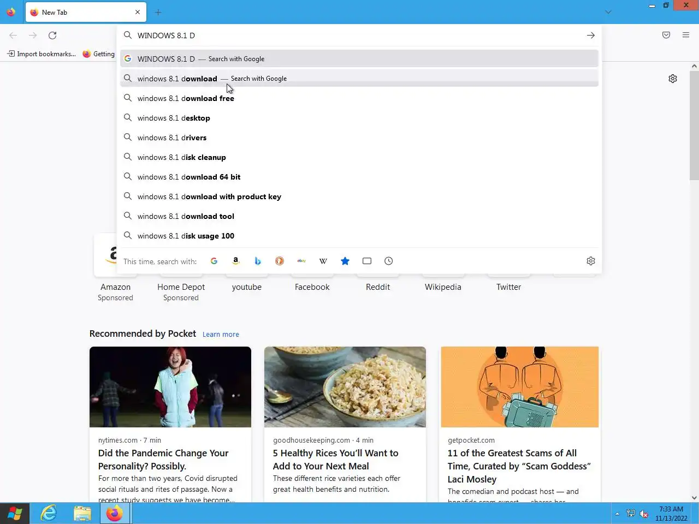Open '11 of the Greatest Scams' title
699x524 pixels.
519,466
